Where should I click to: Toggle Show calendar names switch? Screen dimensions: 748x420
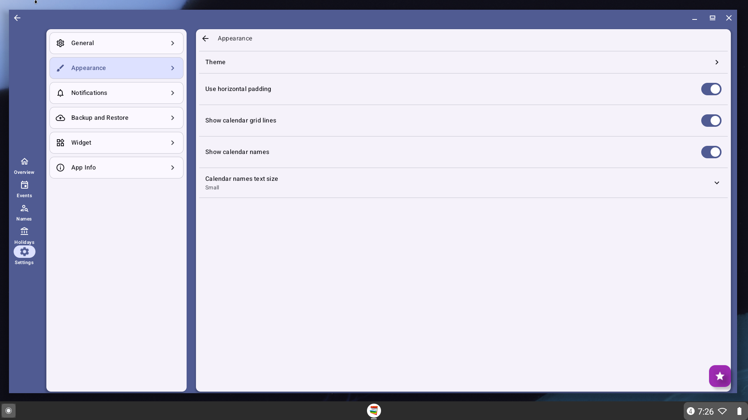pyautogui.click(x=711, y=152)
